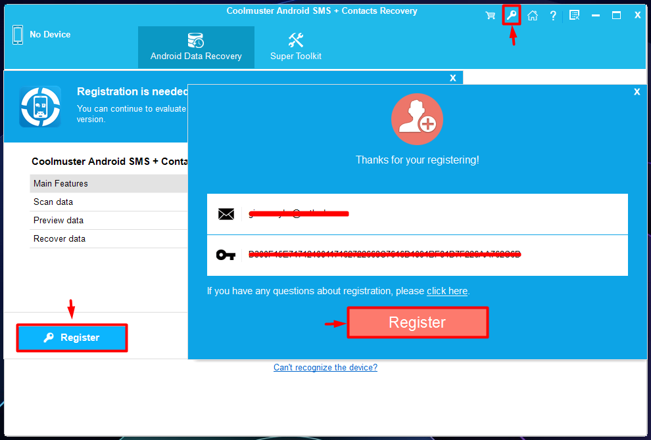Close the Thanks for registering dialog

coord(637,92)
